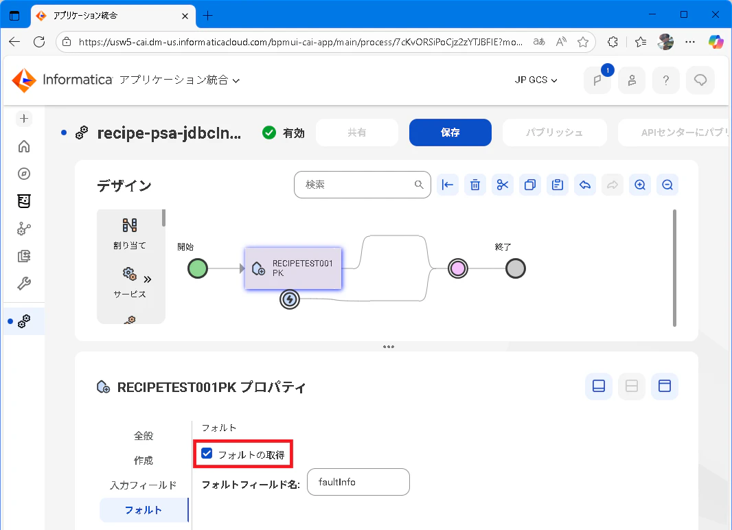Open the Explore compass sidebar icon

(x=24, y=174)
